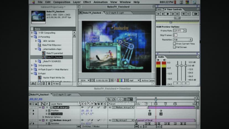Screen dimensions: 229x129
Task: Click the find binoculars icon in Project panel
Action: pyautogui.click(x=33, y=84)
